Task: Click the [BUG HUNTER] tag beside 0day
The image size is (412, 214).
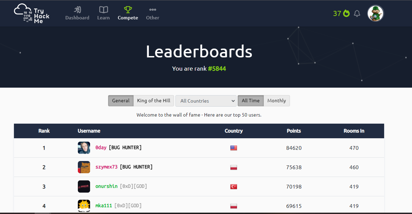Action: click(x=125, y=147)
